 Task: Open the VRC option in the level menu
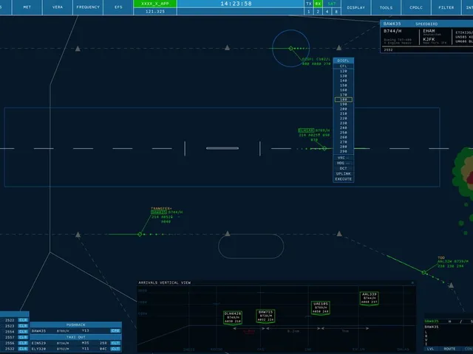pyautogui.click(x=343, y=158)
